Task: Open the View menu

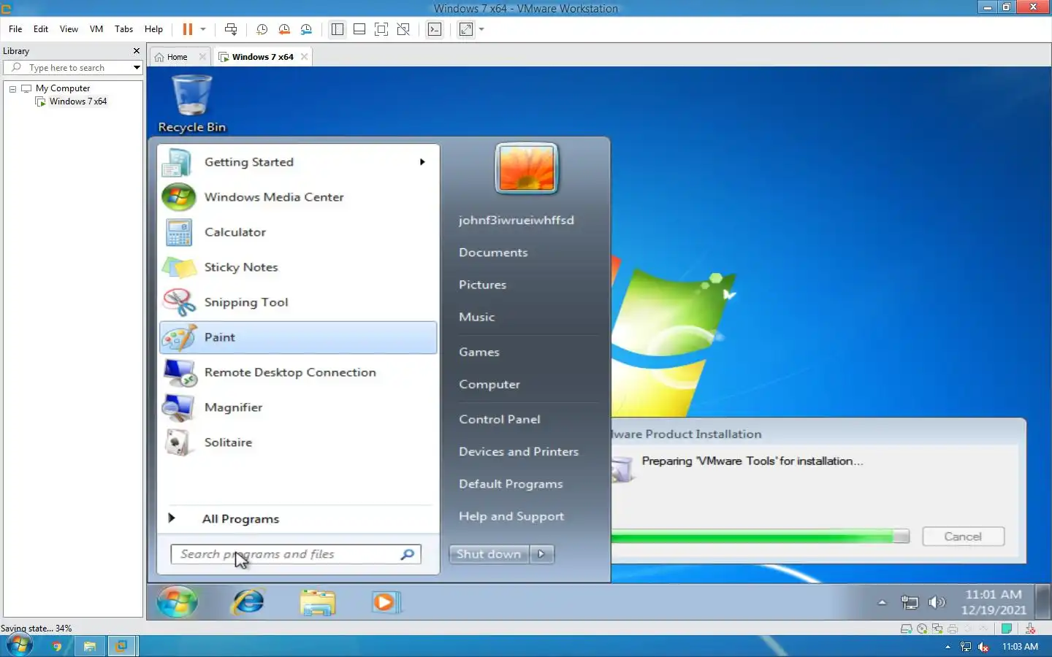Action: coord(69,29)
